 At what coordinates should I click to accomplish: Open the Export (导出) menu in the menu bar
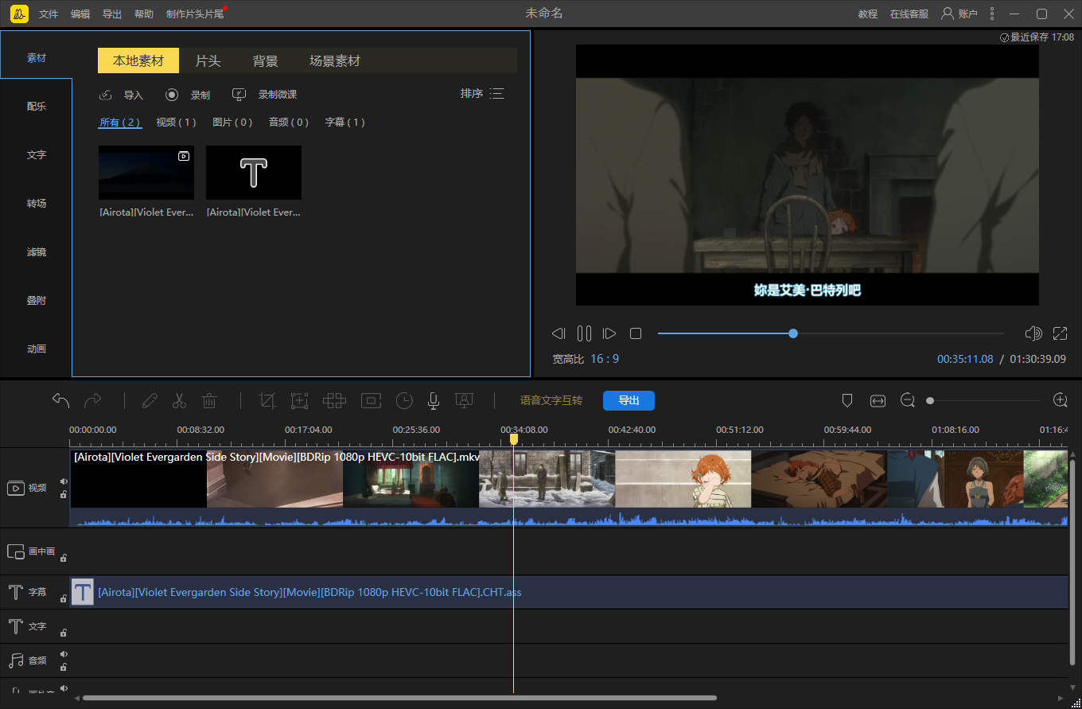point(112,14)
